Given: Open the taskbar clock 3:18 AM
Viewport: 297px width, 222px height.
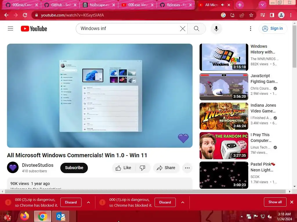Looking at the screenshot, I should click(284, 217).
